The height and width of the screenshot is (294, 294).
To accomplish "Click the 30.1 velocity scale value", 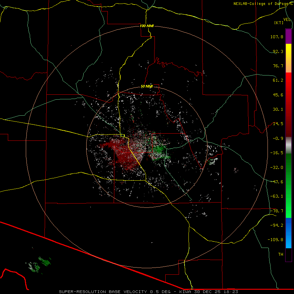I will click(x=278, y=109).
